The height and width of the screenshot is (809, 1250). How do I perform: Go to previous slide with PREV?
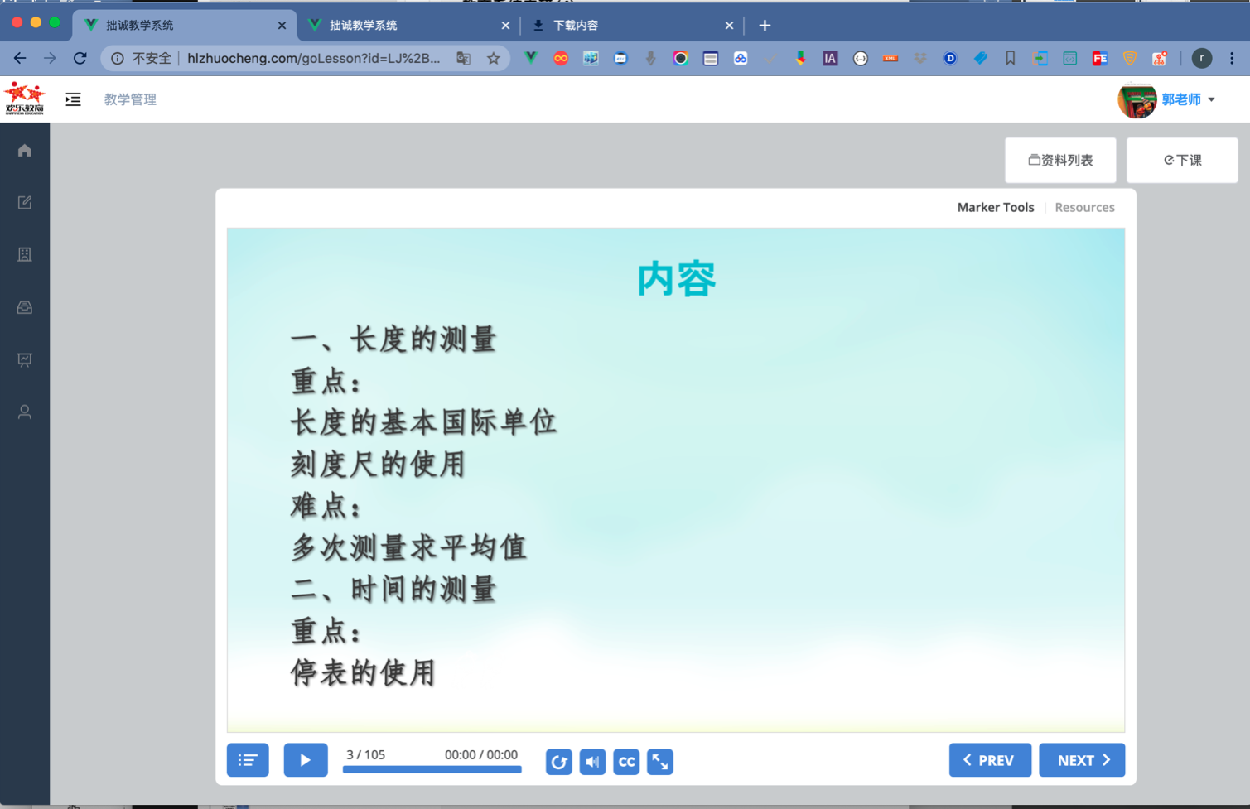pyautogui.click(x=990, y=760)
